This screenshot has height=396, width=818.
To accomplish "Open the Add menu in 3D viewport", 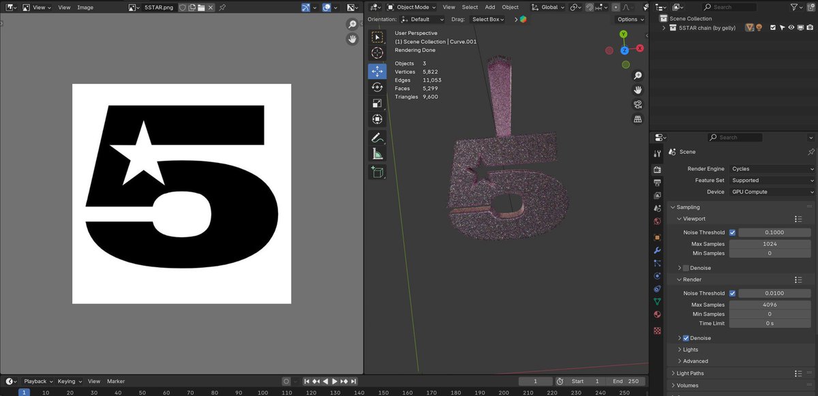I will click(x=490, y=7).
